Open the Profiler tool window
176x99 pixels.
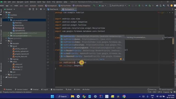pyautogui.click(x=86, y=89)
